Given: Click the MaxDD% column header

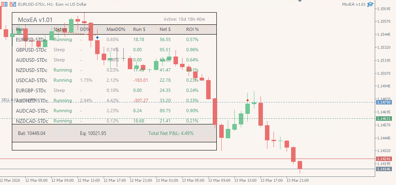Looking at the screenshot, I should point(116,29).
